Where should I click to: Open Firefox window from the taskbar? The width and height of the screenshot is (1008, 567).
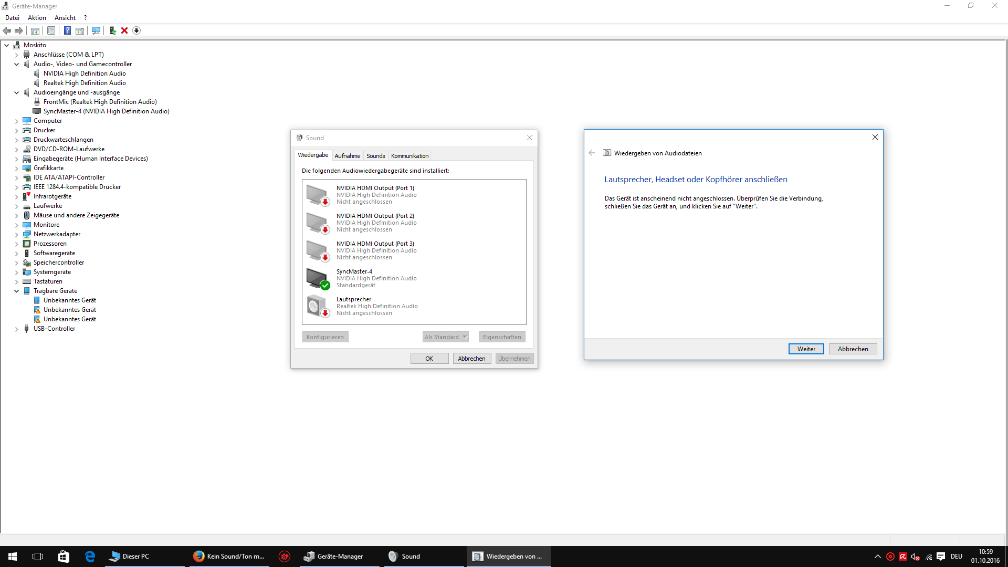pos(229,556)
